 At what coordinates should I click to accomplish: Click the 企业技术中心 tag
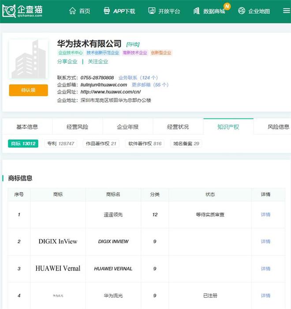tap(71, 53)
